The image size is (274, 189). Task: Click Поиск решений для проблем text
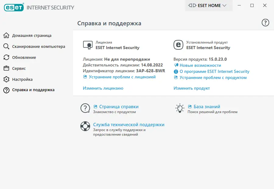(x=212, y=112)
